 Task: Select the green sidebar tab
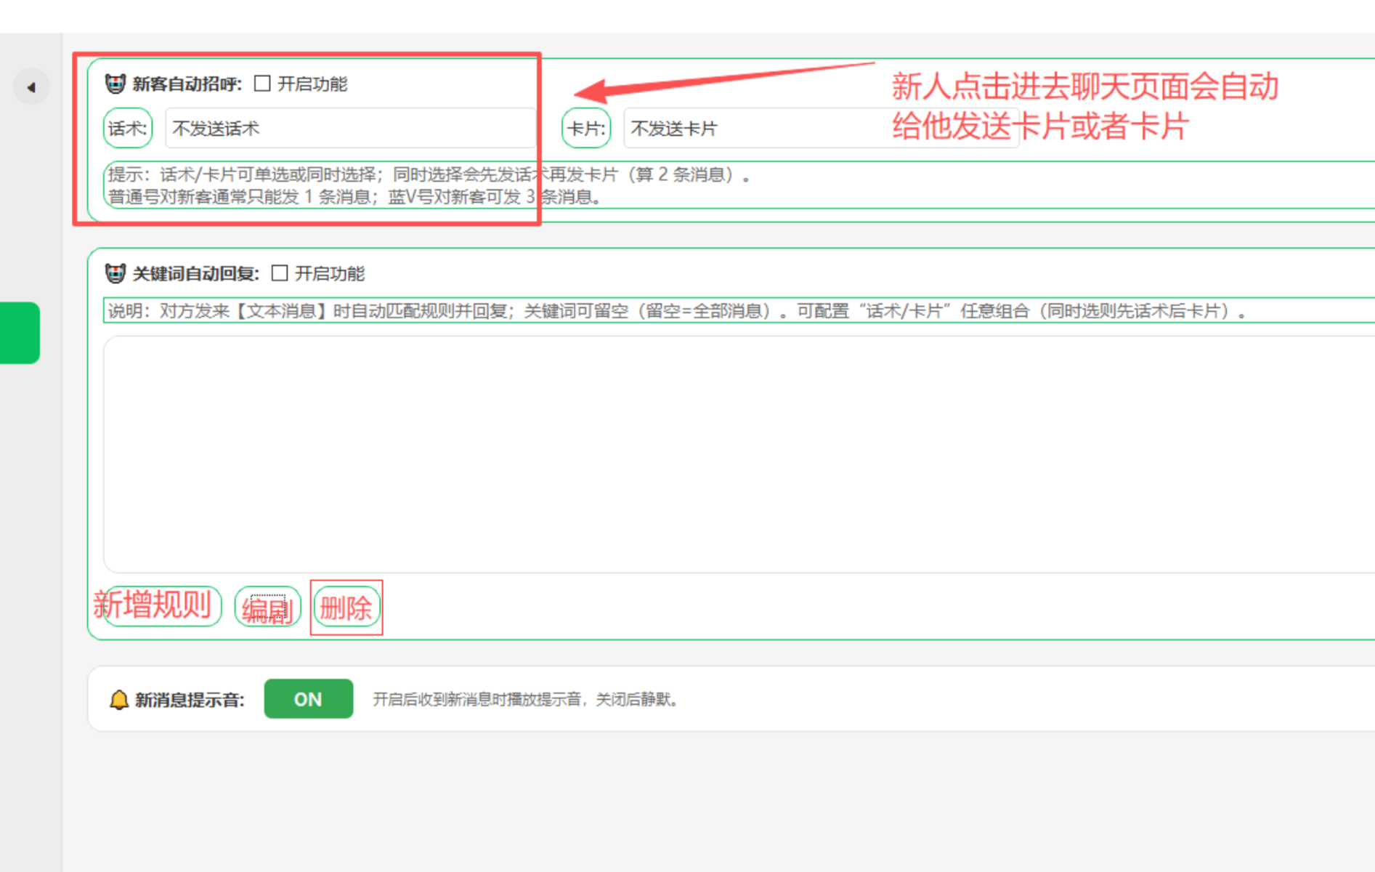[x=20, y=333]
